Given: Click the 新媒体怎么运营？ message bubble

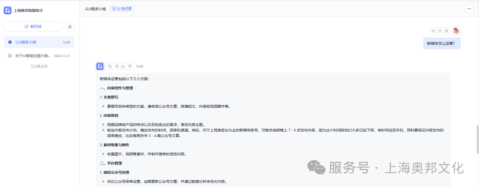Looking at the screenshot, I should (x=442, y=43).
